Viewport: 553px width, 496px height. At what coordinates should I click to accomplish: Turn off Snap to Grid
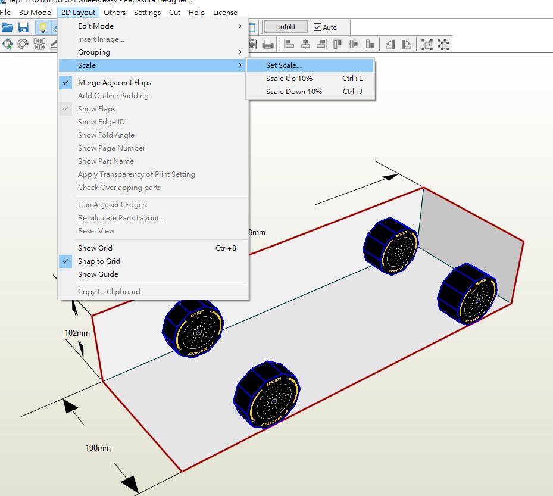99,261
